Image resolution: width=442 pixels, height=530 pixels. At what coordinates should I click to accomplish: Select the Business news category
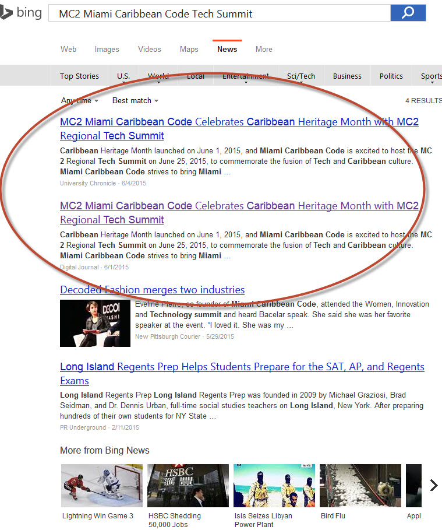[347, 76]
